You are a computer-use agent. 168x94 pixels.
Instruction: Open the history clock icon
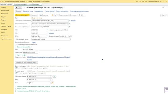140,1
